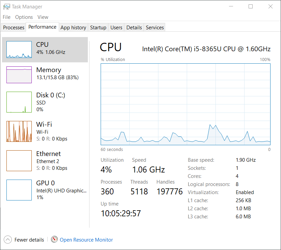
Task: Click the 5118 threads count
Action: click(x=139, y=191)
